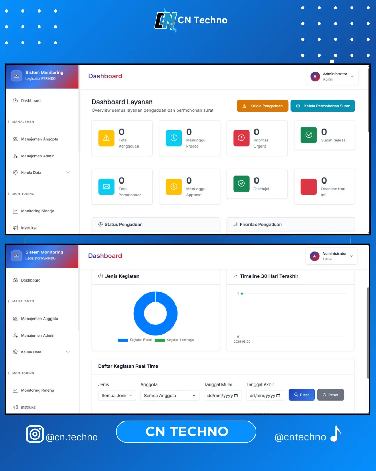The width and height of the screenshot is (376, 471).
Task: Click the Tanggal Mulai date field
Action: (x=222, y=395)
